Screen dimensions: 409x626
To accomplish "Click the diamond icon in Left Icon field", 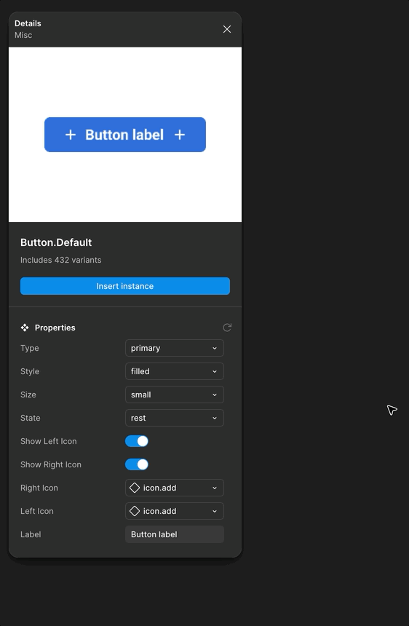I will click(x=135, y=511).
